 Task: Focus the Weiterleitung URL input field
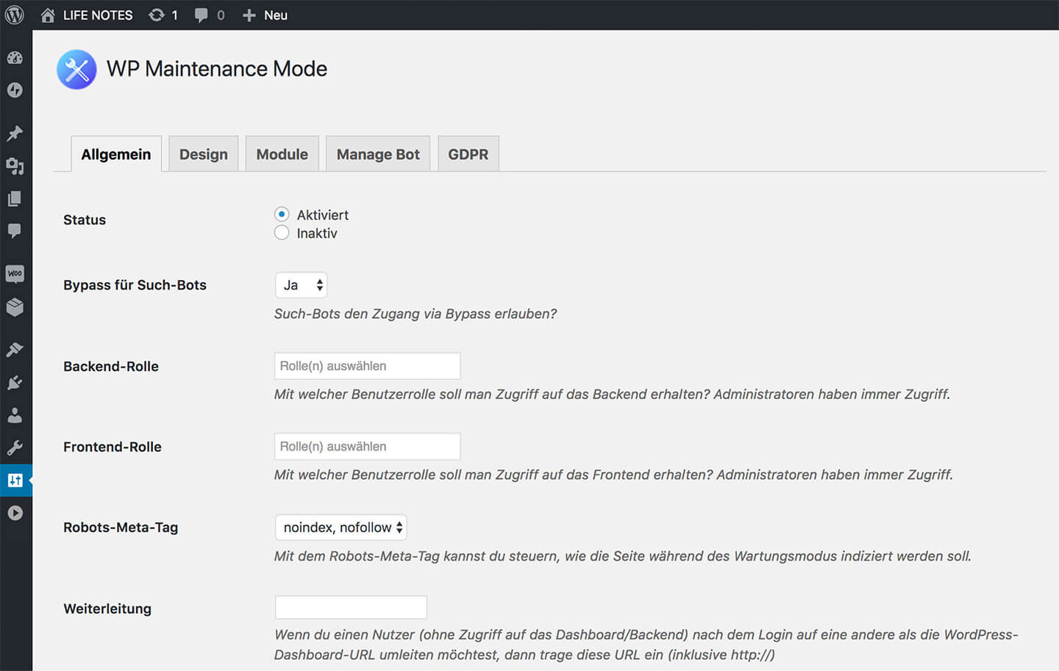(351, 607)
